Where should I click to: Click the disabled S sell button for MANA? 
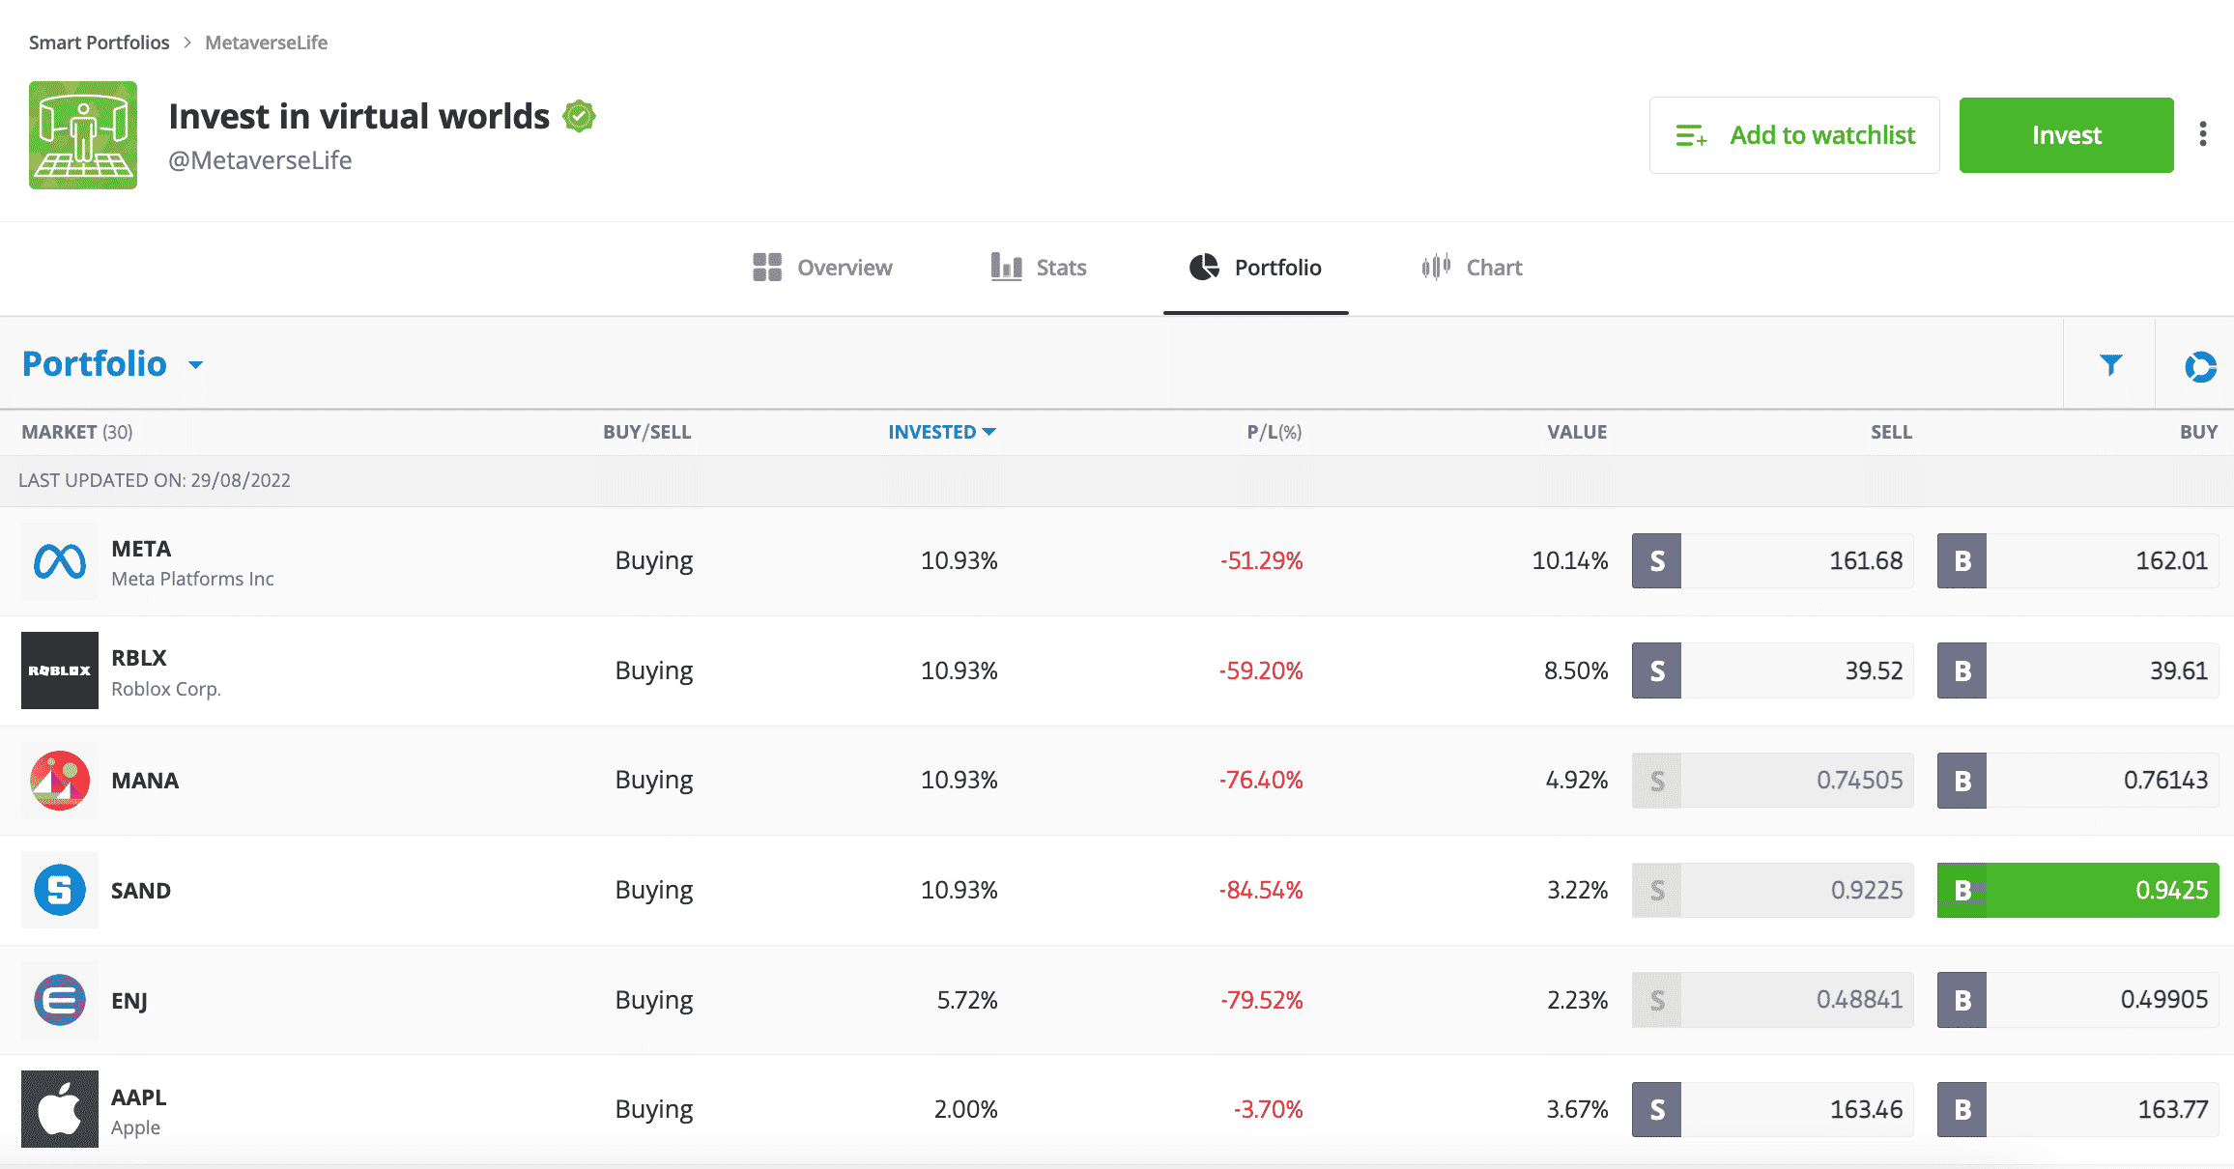(1657, 781)
